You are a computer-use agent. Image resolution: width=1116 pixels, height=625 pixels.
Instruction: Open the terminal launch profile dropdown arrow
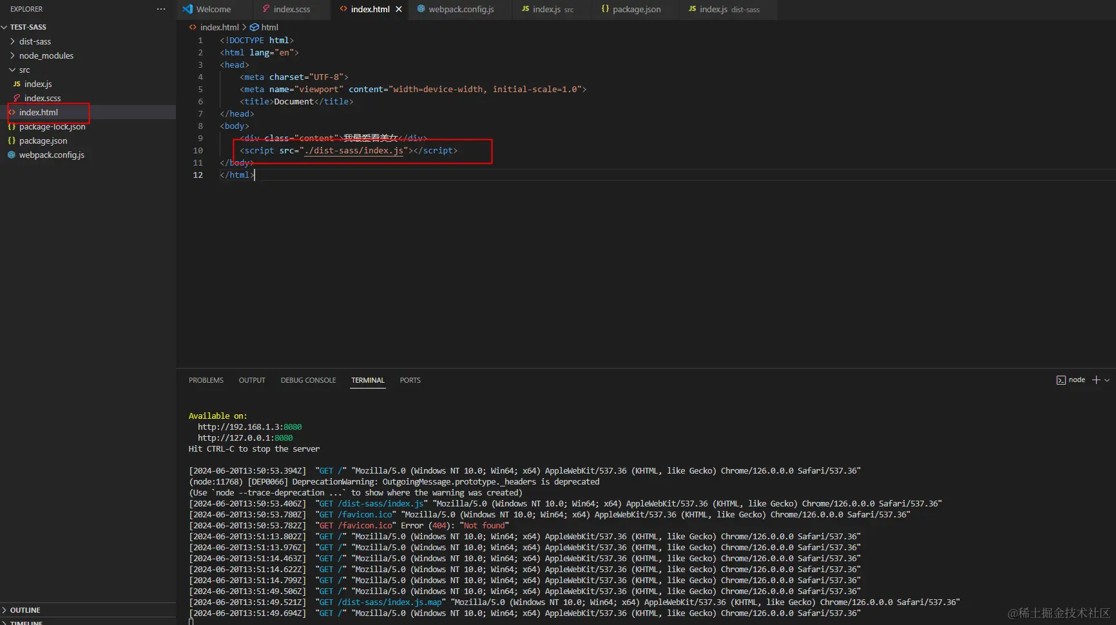(x=1107, y=380)
